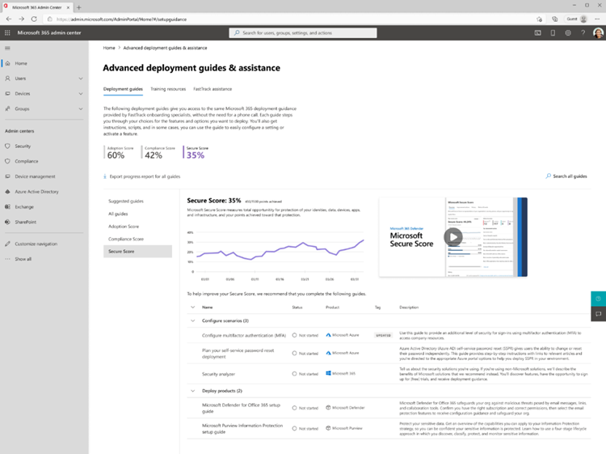Screen dimensions: 606x454
Task: Open a new browser tab
Action: [79, 7]
